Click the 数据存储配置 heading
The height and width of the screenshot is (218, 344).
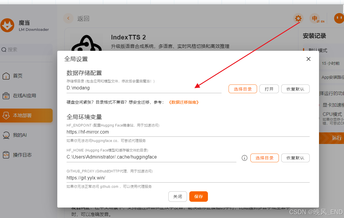(x=84, y=73)
